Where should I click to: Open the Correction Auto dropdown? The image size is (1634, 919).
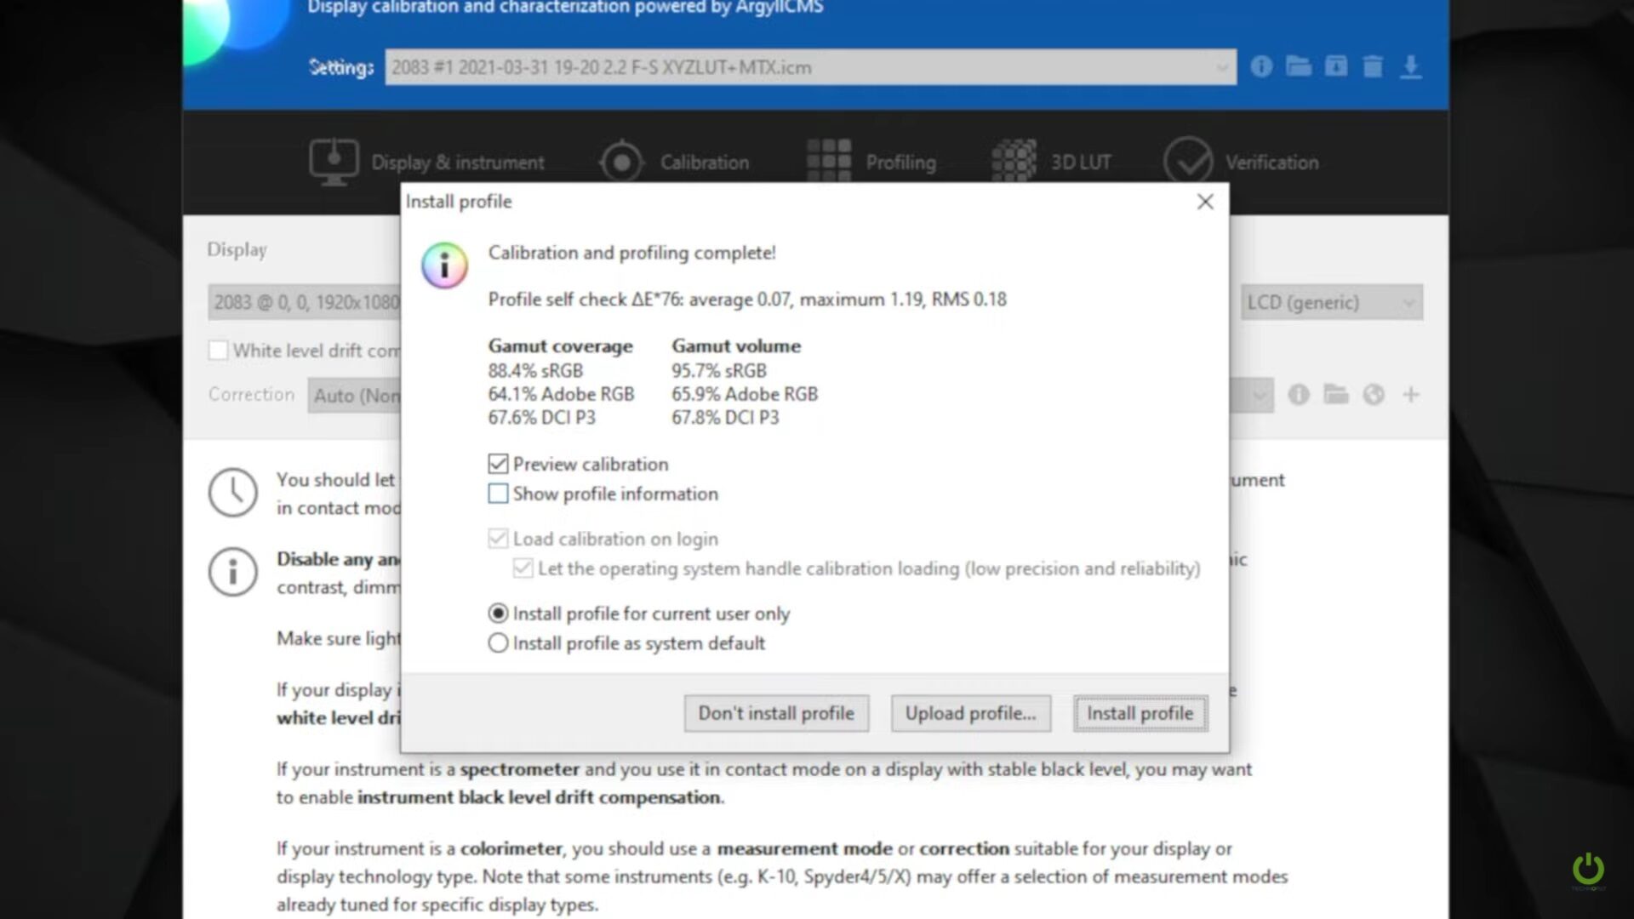1260,396
